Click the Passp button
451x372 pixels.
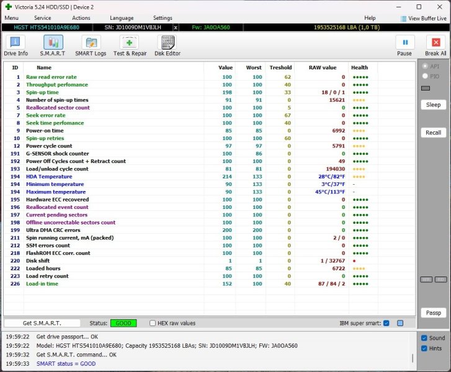tap(433, 312)
